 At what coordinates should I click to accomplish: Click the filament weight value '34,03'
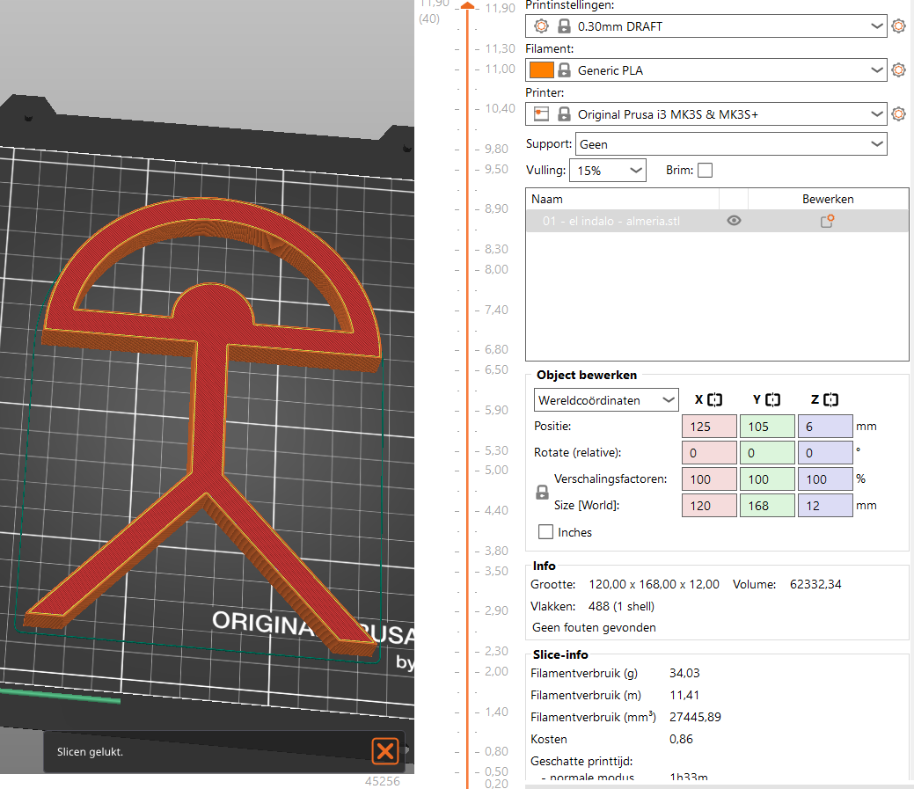[684, 673]
